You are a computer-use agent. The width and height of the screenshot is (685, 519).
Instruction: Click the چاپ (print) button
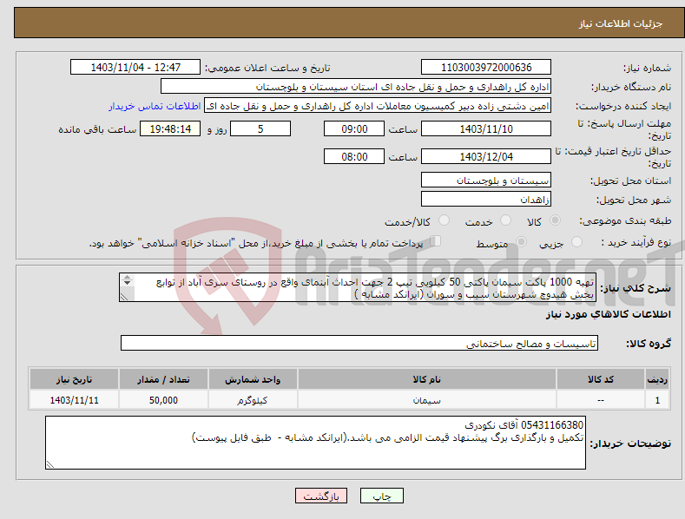coord(382,496)
